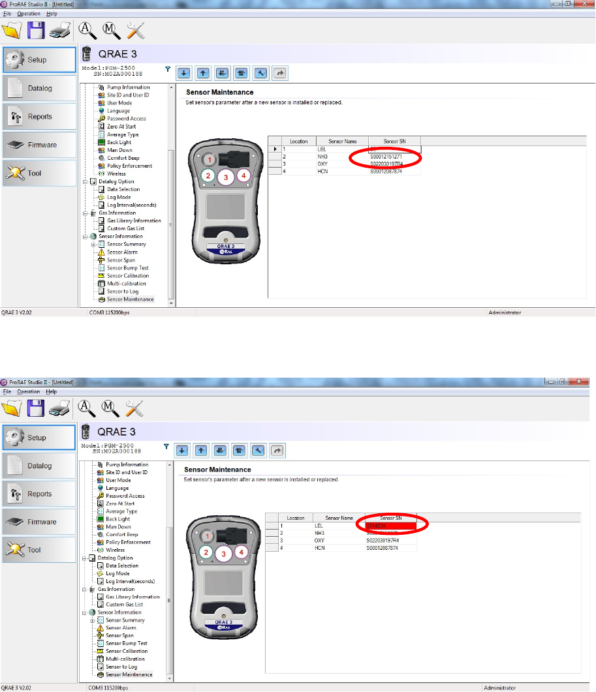This screenshot has width=596, height=692.
Task: Open File menu in the bottom window
Action: pyautogui.click(x=7, y=391)
